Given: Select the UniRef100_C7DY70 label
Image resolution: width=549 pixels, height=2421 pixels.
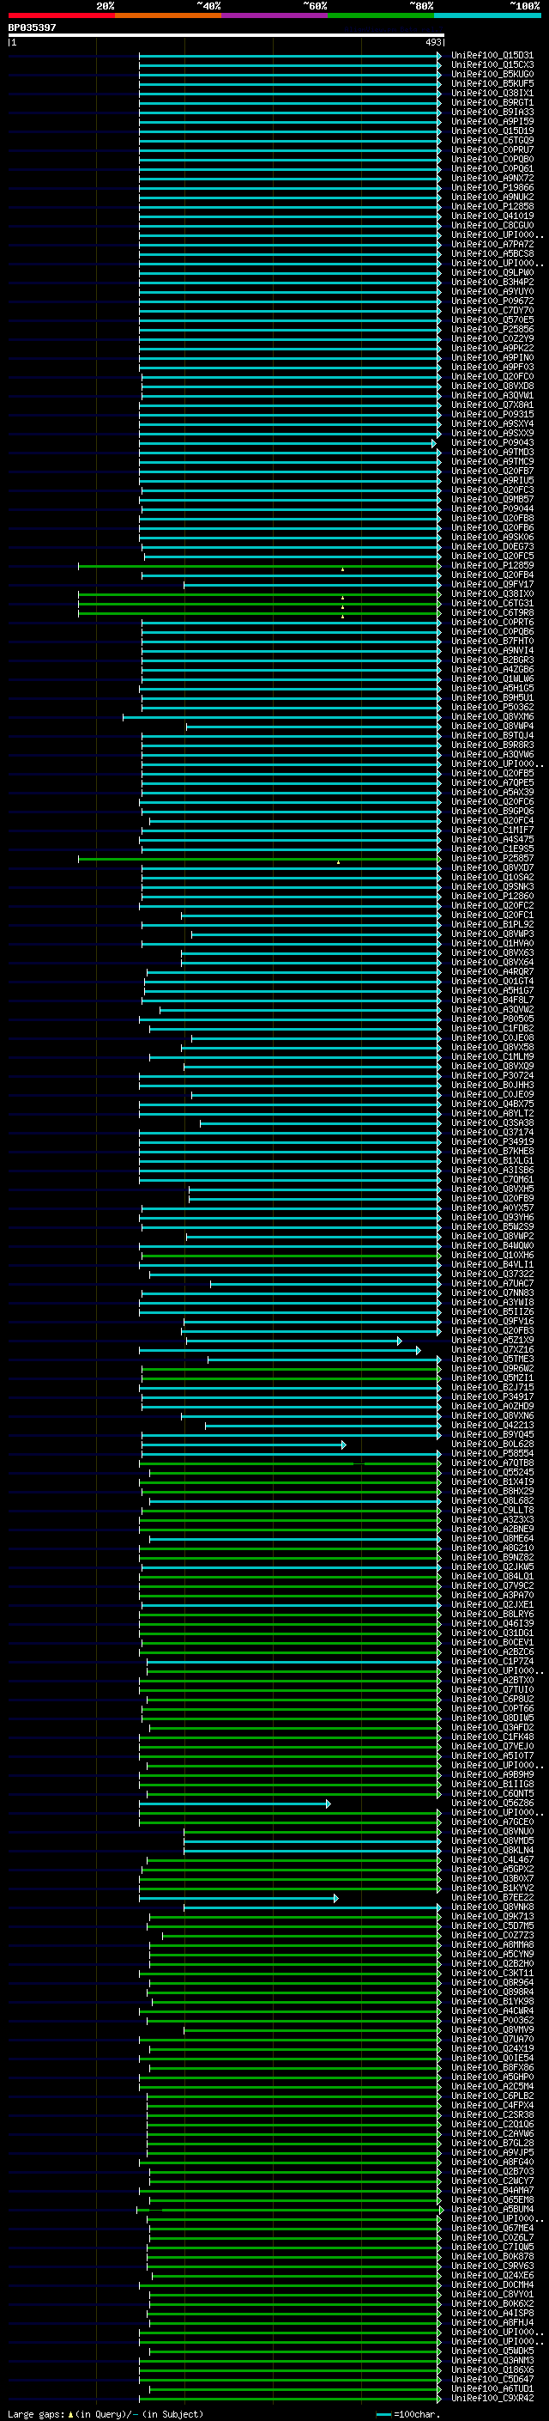Looking at the screenshot, I should point(492,310).
